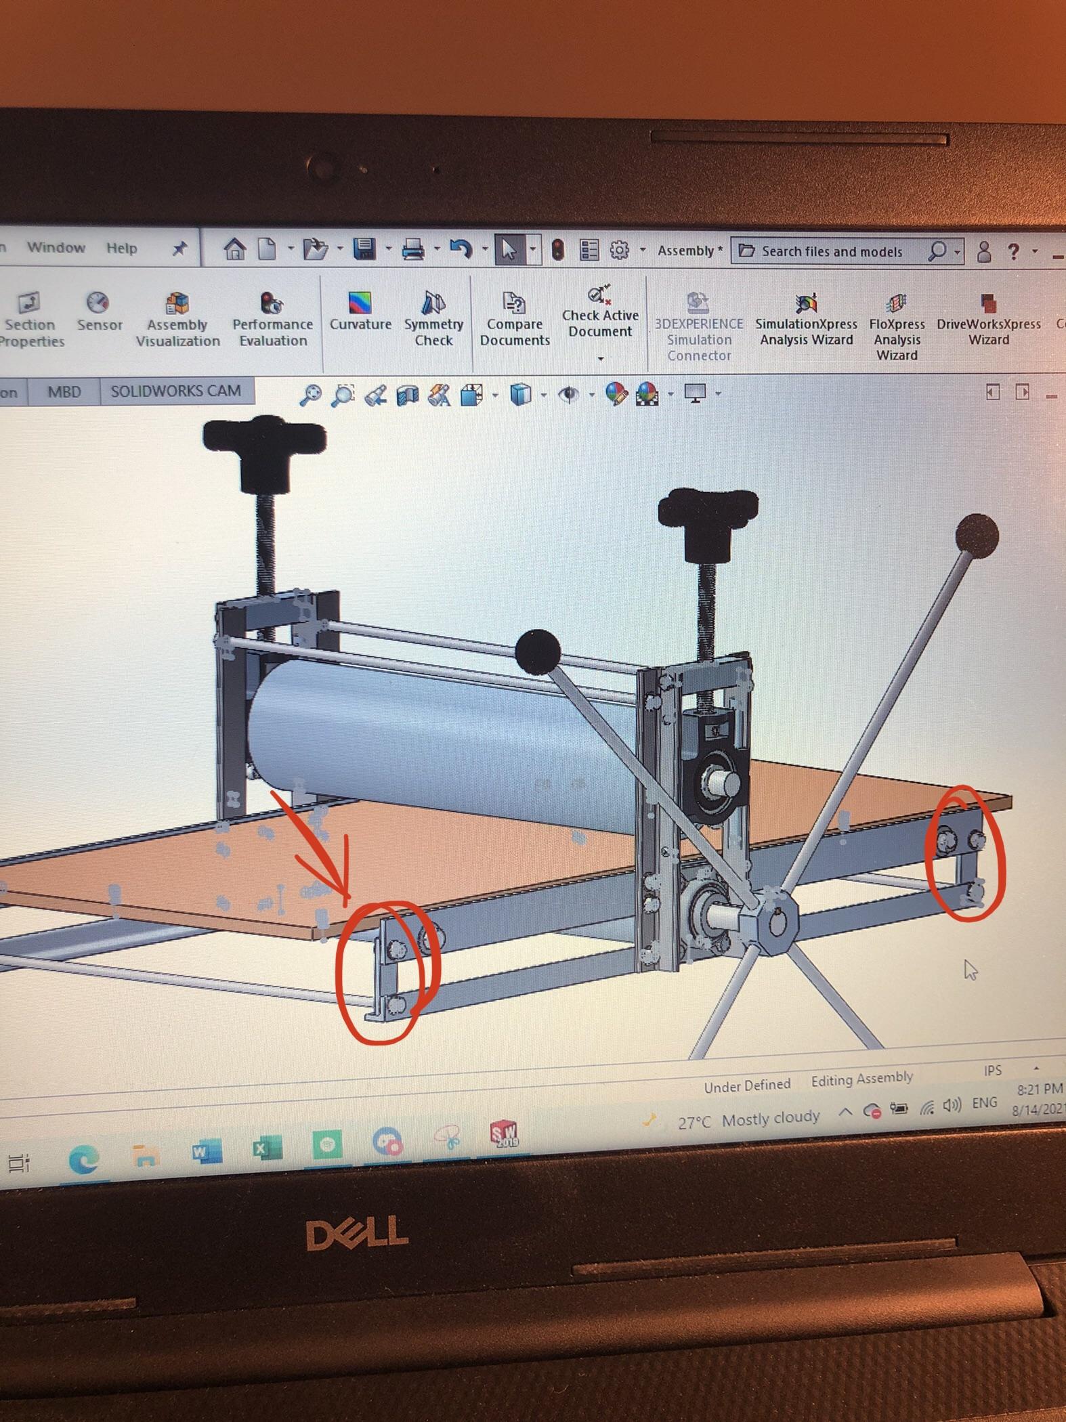This screenshot has width=1066, height=1422.
Task: Open the Sensor tool
Action: pyautogui.click(x=98, y=311)
